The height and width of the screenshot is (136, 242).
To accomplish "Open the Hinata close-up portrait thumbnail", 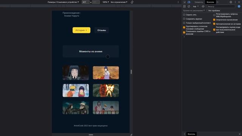I will pos(76,73).
